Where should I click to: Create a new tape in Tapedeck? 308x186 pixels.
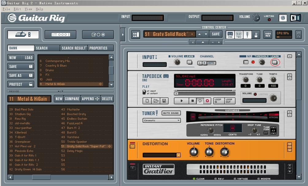click(x=147, y=101)
